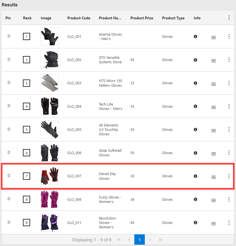Open info for the Denali Etip Gloves
This screenshot has height=246, width=236.
(195, 176)
